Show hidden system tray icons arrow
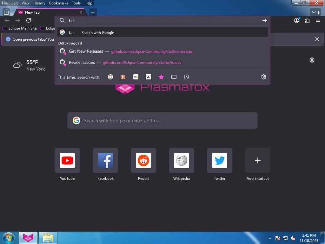The height and width of the screenshot is (244, 325). (270, 238)
